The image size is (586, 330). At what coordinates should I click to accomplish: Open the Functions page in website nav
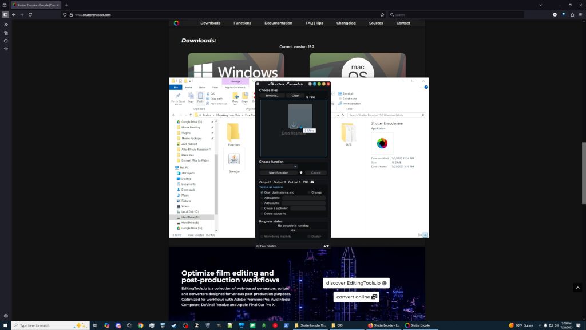point(242,23)
